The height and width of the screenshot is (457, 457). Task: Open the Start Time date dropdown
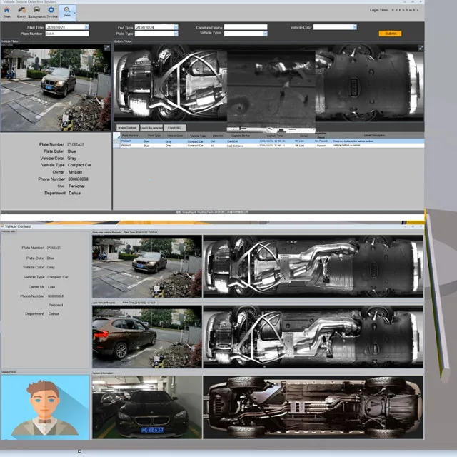coord(86,27)
